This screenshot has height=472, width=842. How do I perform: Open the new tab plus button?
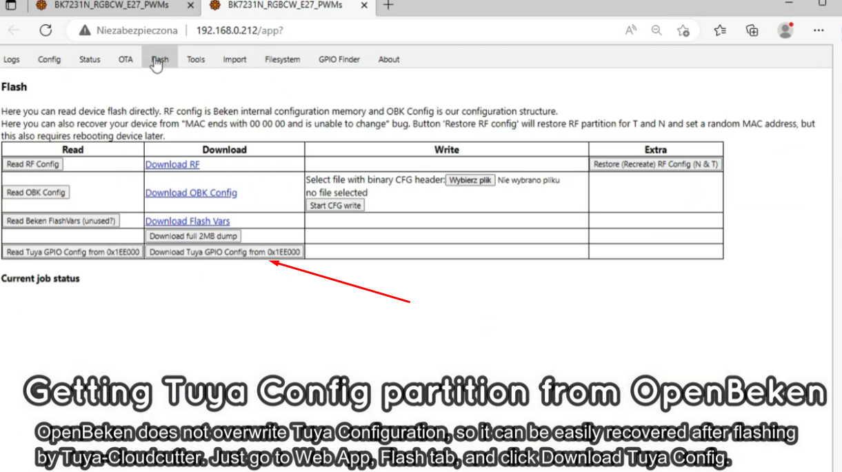388,6
